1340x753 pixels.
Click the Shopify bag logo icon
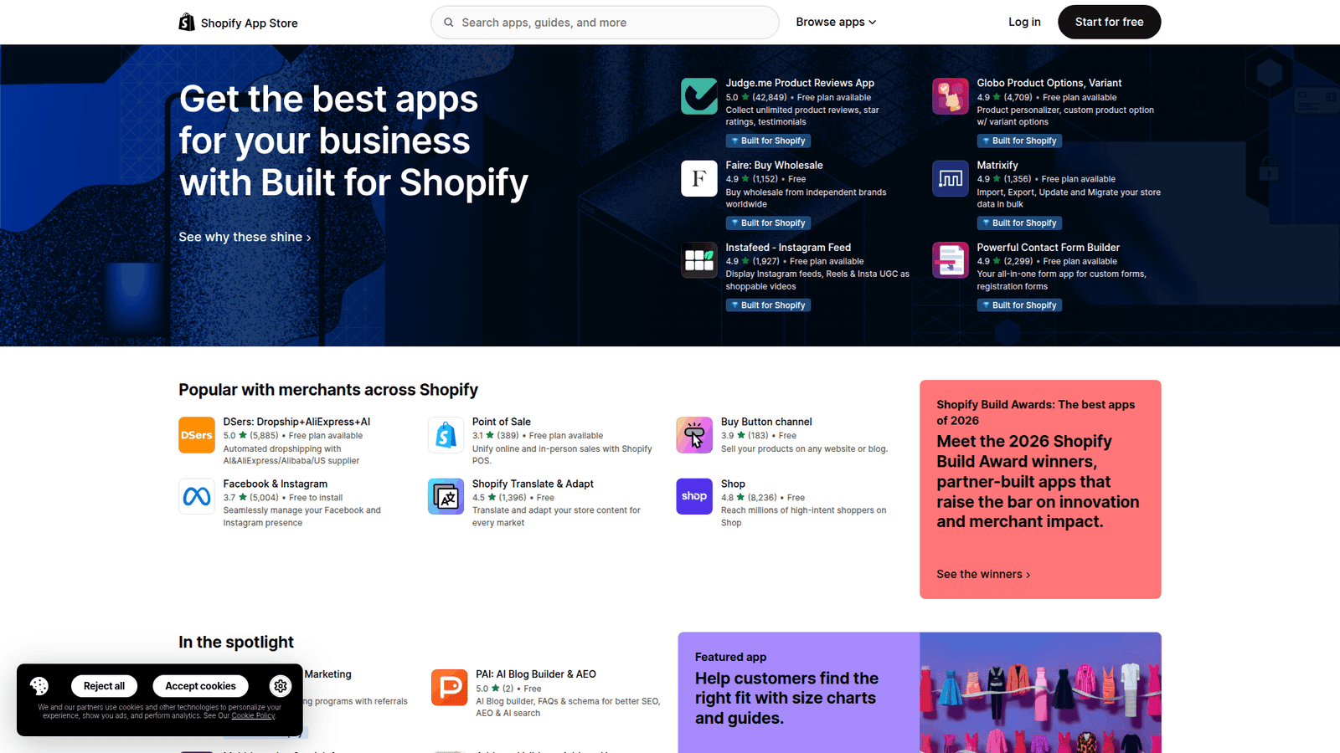coord(187,23)
